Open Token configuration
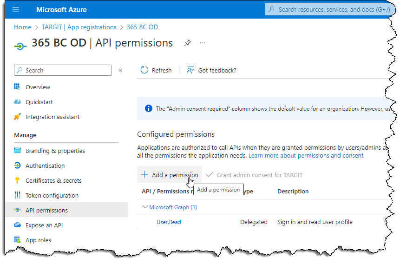Viewport: 400px width, 265px height. tap(52, 196)
